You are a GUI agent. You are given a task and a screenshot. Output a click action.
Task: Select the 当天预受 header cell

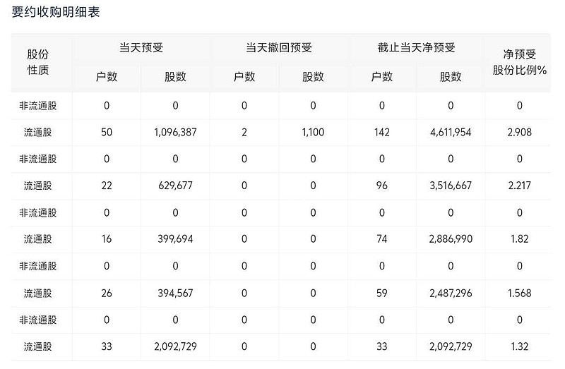coord(141,48)
